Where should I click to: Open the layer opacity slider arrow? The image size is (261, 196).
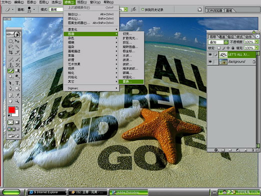(256, 42)
